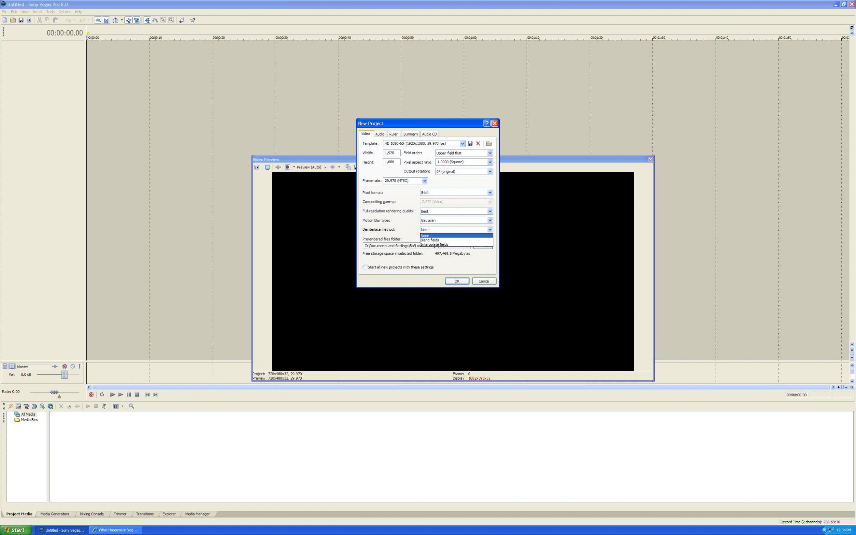Click the Width input field
Viewport: 856px width, 535px height.
(x=391, y=153)
